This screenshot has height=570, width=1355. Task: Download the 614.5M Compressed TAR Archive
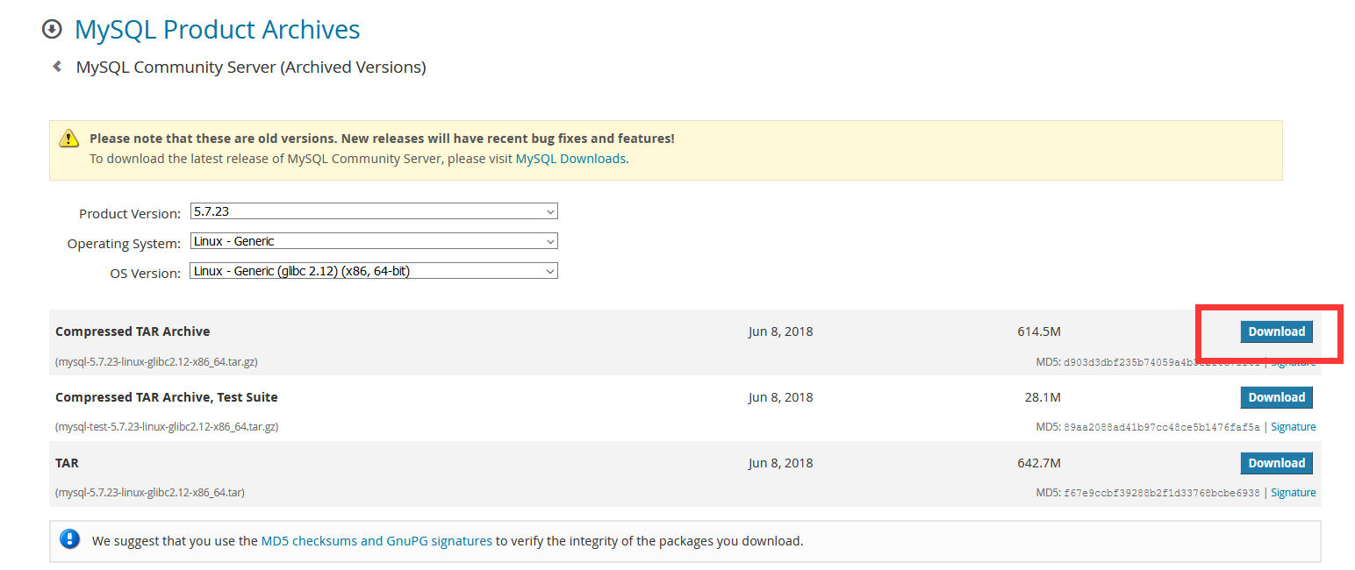pyautogui.click(x=1276, y=331)
